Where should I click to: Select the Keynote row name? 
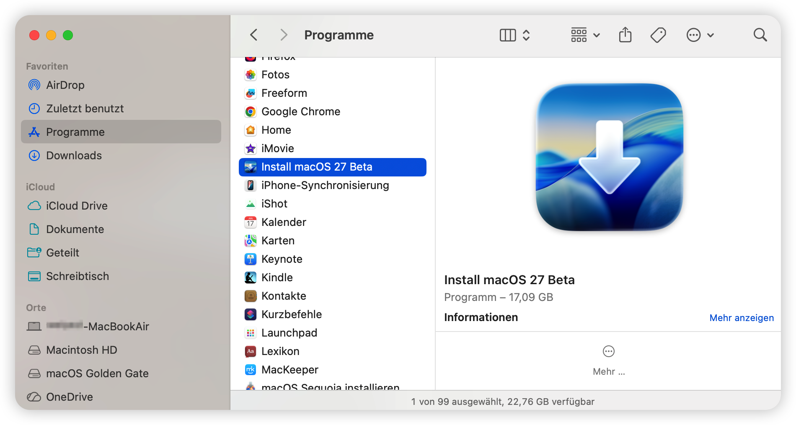tap(282, 259)
